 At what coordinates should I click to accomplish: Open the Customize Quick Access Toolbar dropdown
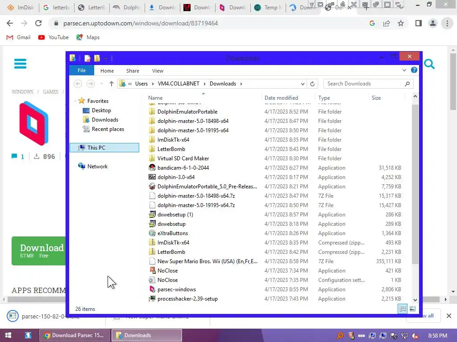(x=105, y=59)
